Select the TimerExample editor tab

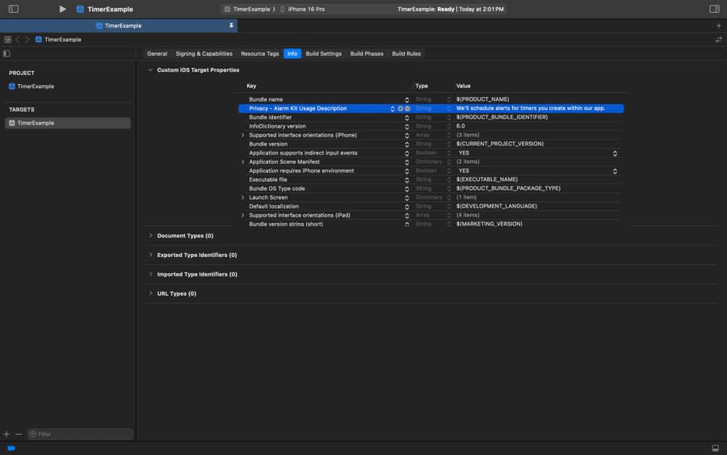(x=119, y=26)
